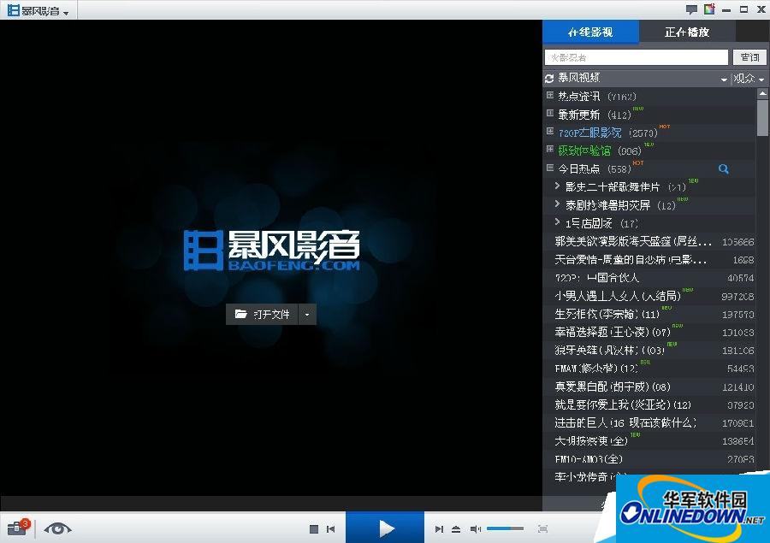Screen dimensions: 770x543
Task: Open the 观众 sort dropdown
Action: point(749,79)
